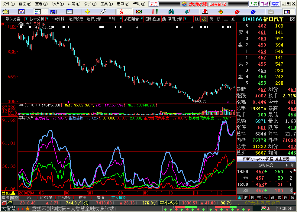Close the 600166 福田汽车 quote panel
This screenshot has width=297, height=212.
click(x=292, y=19)
